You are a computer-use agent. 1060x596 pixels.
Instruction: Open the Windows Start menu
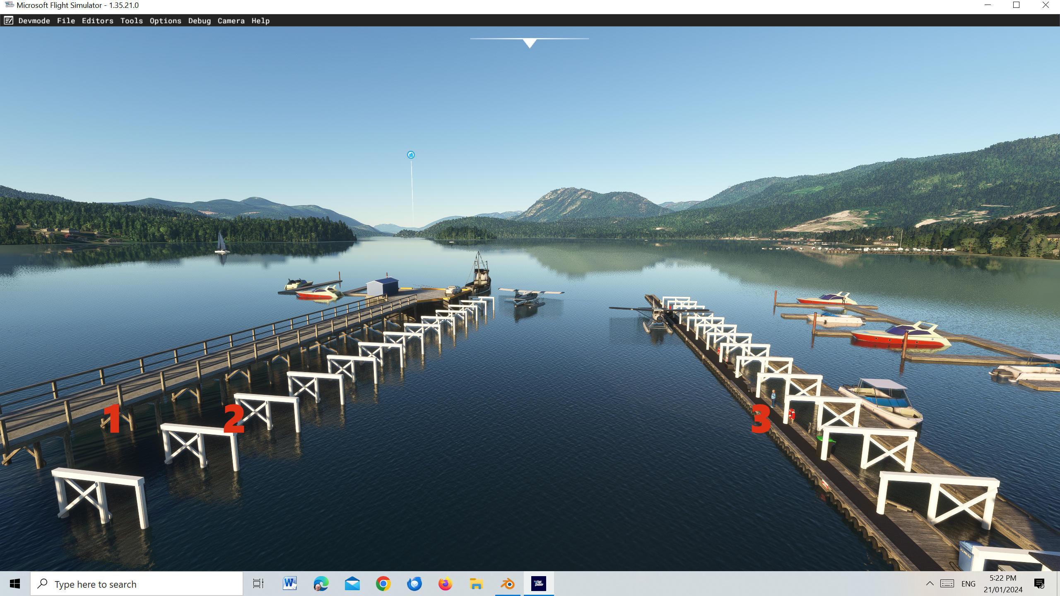click(15, 584)
